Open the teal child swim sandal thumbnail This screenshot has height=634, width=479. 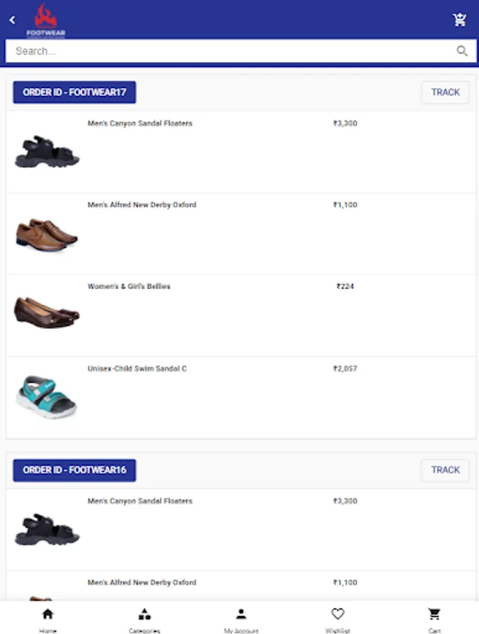click(x=46, y=397)
